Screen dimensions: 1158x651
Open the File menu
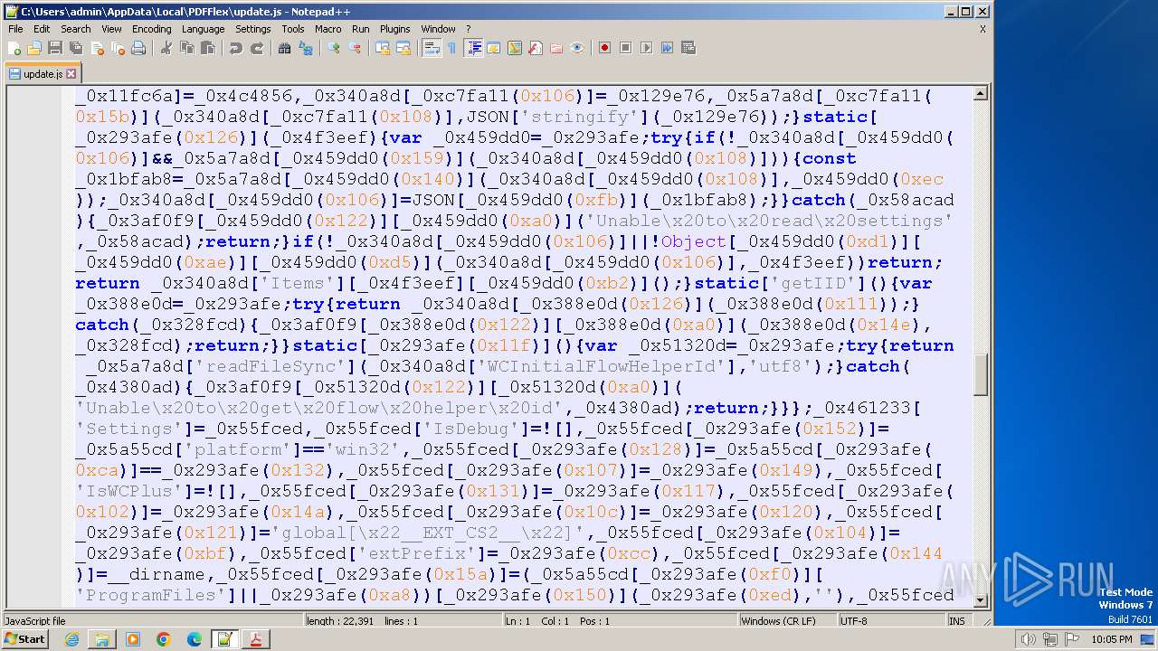(15, 29)
